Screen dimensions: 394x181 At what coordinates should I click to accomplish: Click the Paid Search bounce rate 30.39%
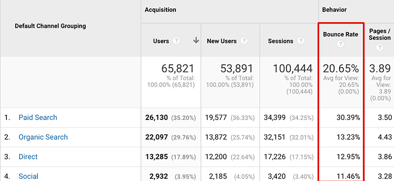pyautogui.click(x=348, y=118)
